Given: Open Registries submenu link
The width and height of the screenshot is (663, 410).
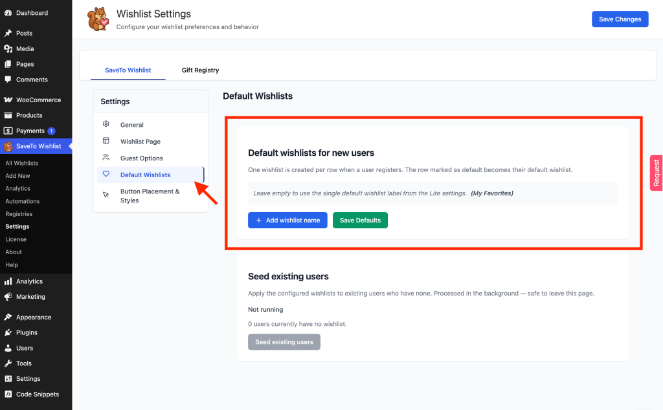Looking at the screenshot, I should click(x=19, y=214).
